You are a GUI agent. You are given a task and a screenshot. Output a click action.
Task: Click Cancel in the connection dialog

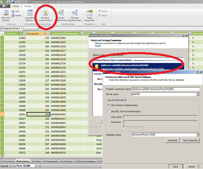pyautogui.click(x=191, y=167)
